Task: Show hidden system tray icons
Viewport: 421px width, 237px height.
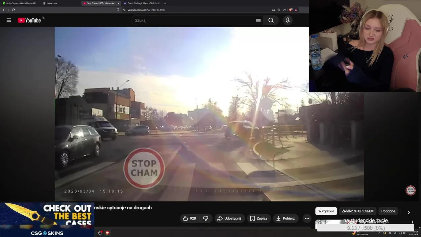Action: pos(379,233)
